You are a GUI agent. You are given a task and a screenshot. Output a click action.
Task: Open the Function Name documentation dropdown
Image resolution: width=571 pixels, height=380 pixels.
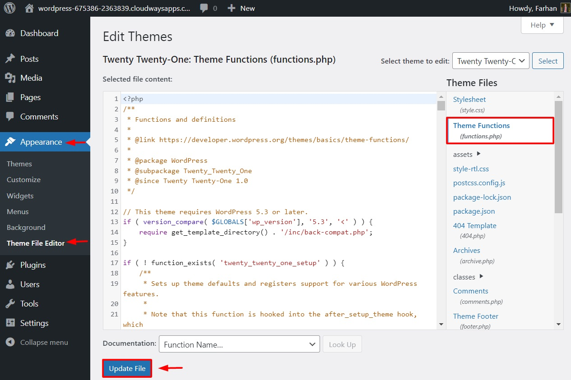tap(239, 344)
